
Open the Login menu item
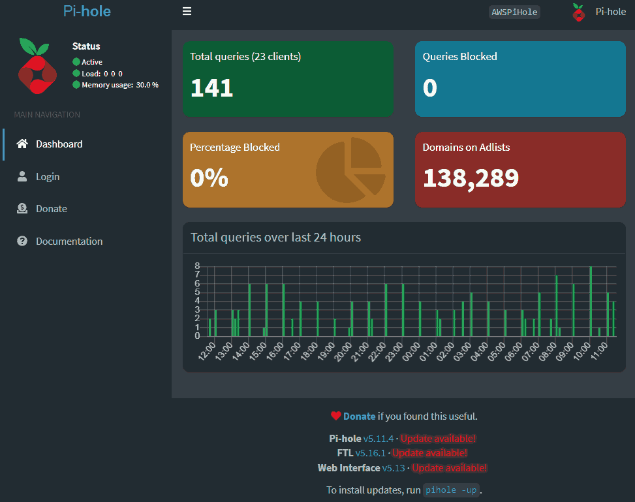coord(86,177)
